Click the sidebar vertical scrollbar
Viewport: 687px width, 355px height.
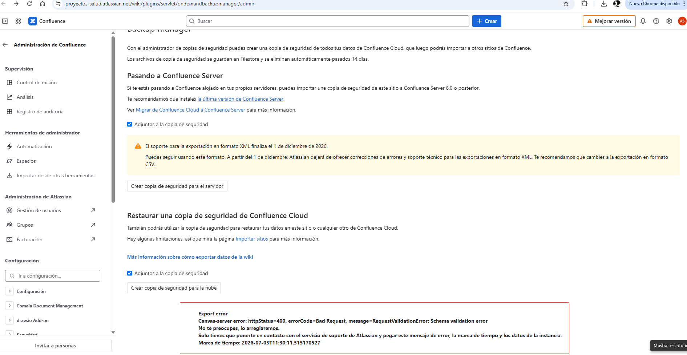[113, 120]
